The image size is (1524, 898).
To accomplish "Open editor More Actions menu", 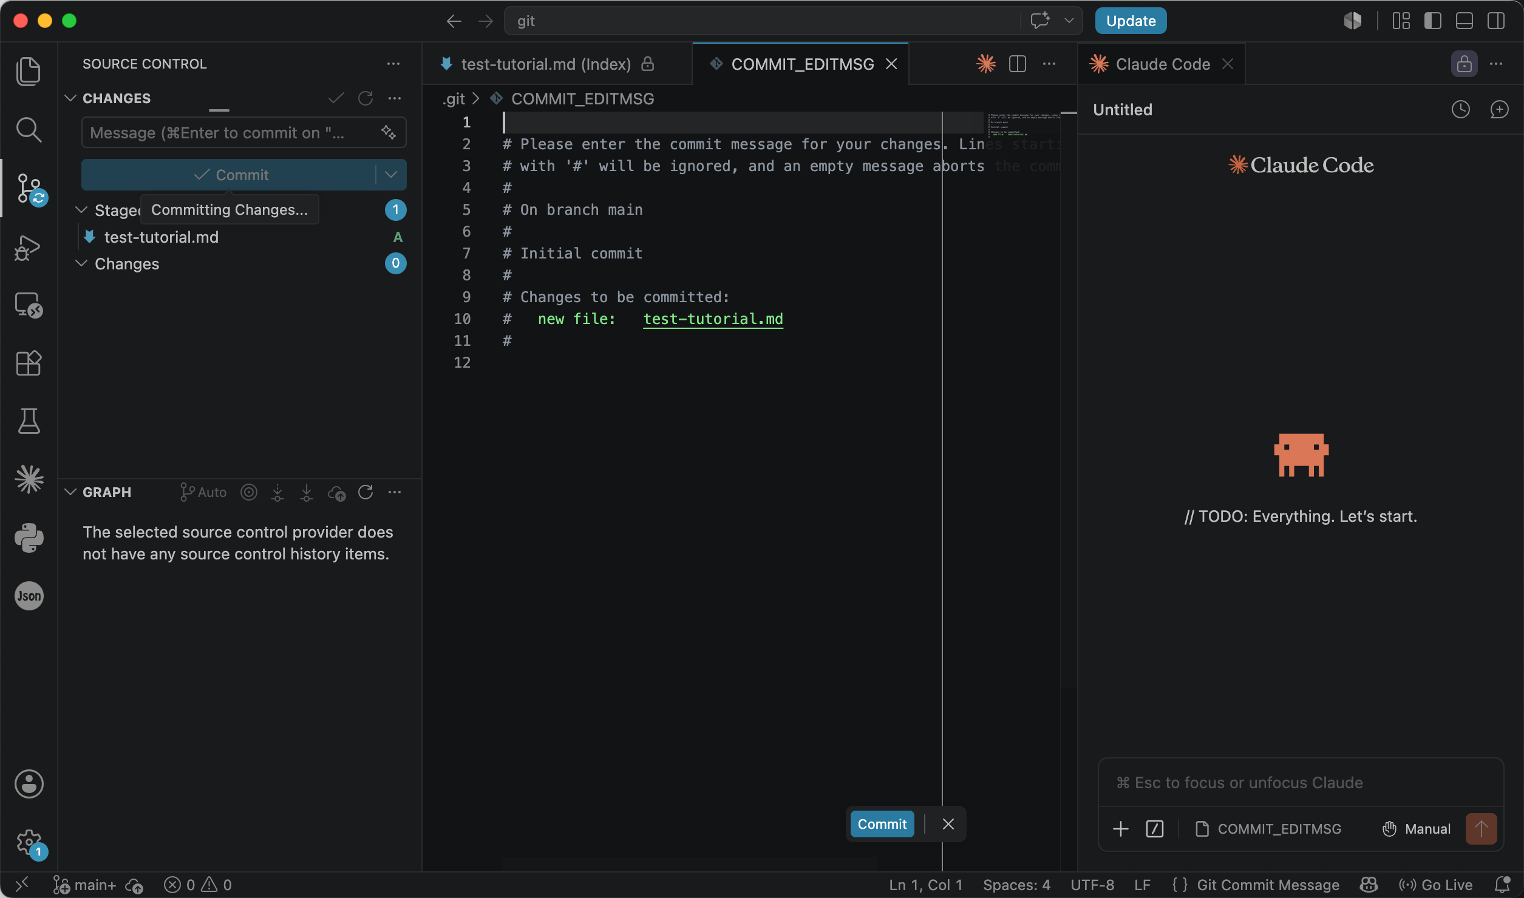I will (x=1049, y=64).
